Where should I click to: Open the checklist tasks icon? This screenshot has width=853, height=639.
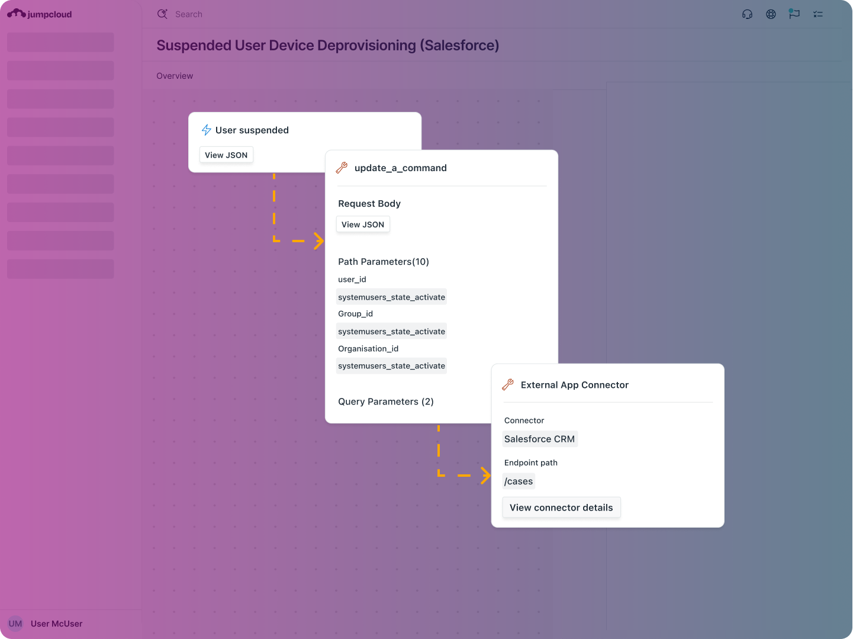coord(818,14)
